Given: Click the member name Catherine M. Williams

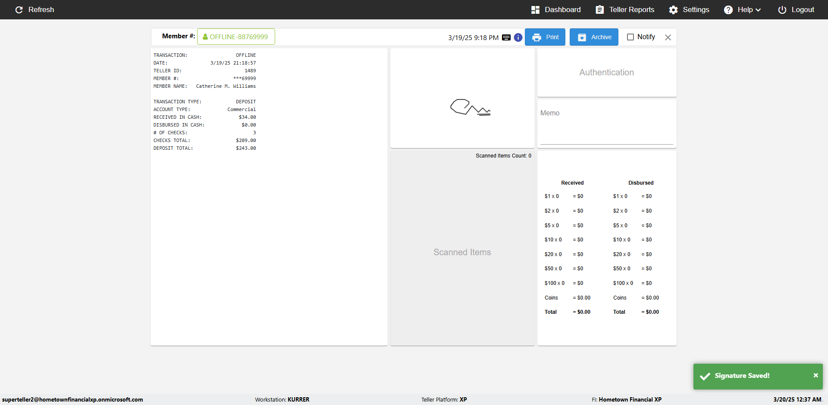Looking at the screenshot, I should (226, 86).
